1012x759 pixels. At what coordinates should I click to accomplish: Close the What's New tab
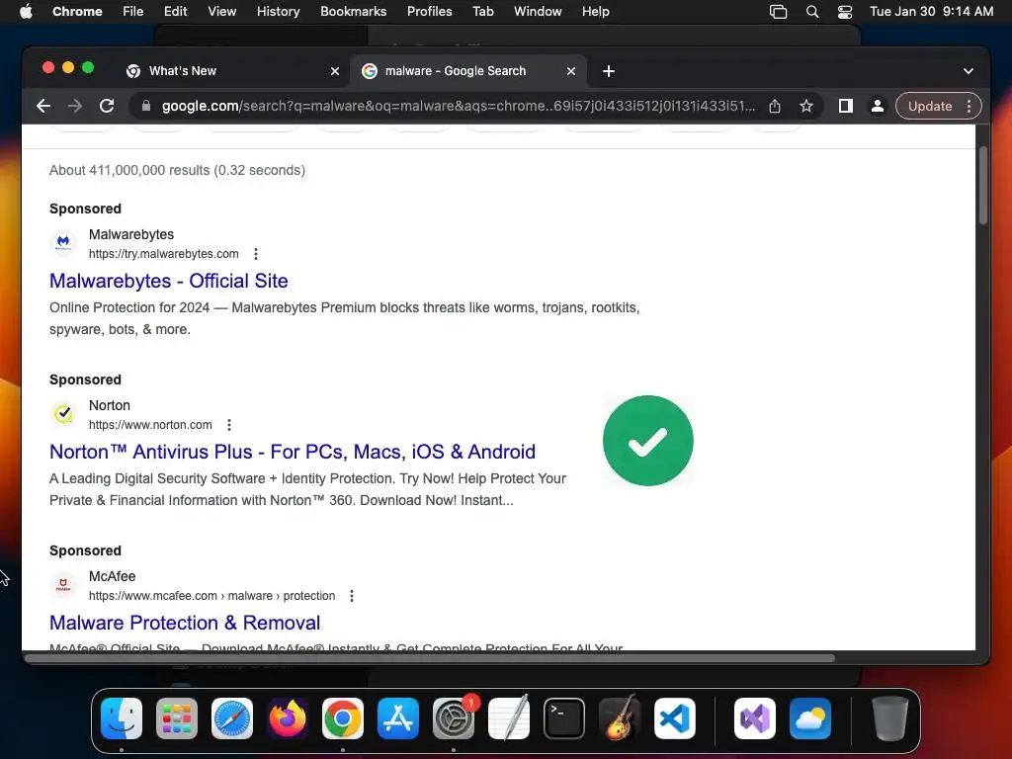coord(335,71)
